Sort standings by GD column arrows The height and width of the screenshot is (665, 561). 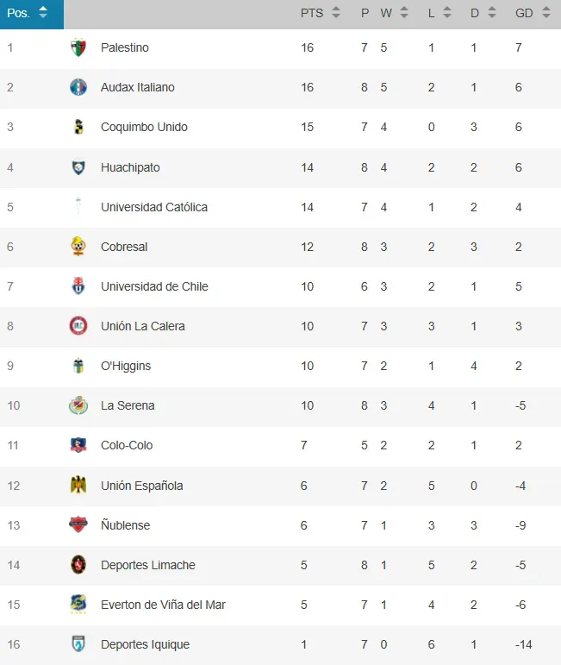(546, 13)
